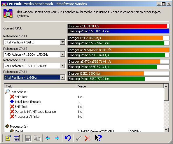Screen dimensions: 173x144
Task: Click the table-with-pencil toolbar icon
Action: click(17, 138)
